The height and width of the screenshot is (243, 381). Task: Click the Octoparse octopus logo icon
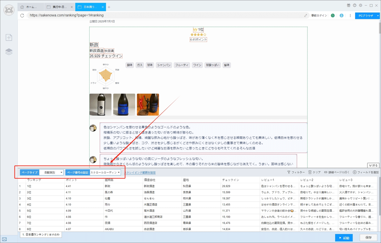9,10
